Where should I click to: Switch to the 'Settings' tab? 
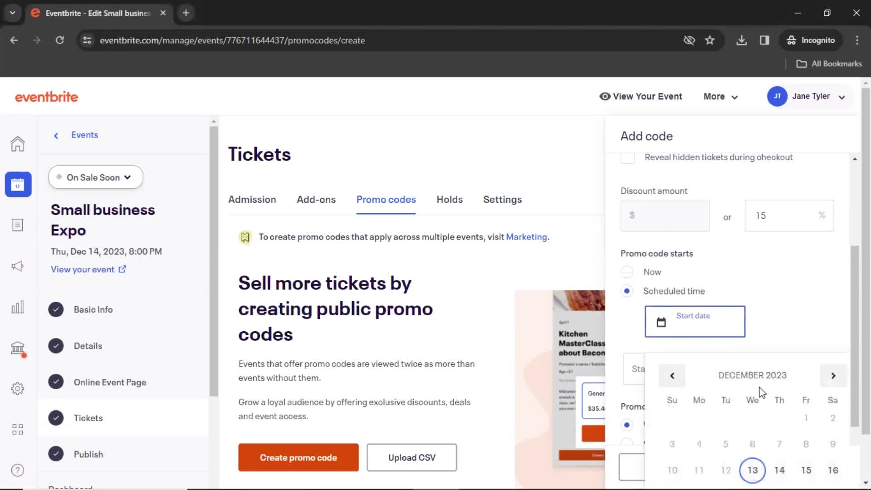503,199
